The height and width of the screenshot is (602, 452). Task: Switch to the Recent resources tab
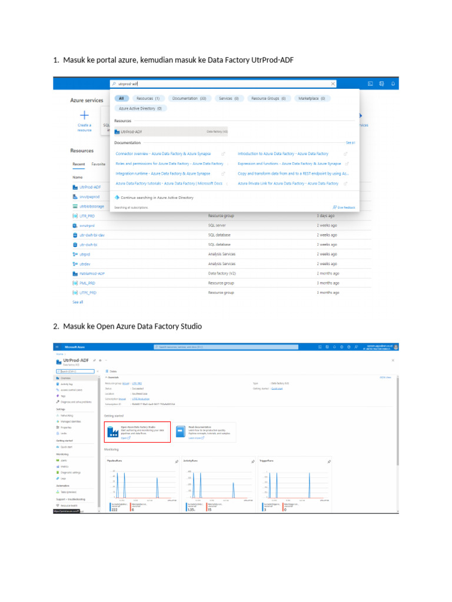click(x=78, y=165)
